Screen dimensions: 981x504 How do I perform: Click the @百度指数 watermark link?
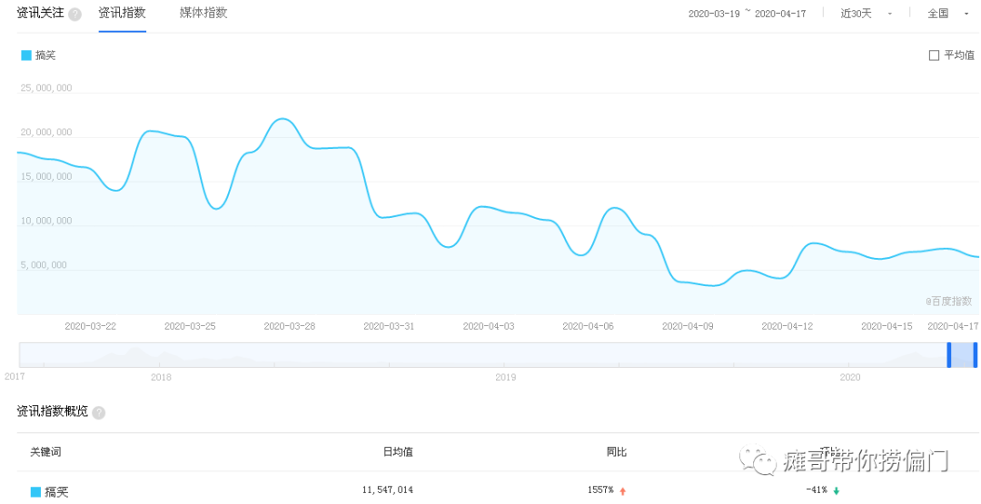pos(948,301)
